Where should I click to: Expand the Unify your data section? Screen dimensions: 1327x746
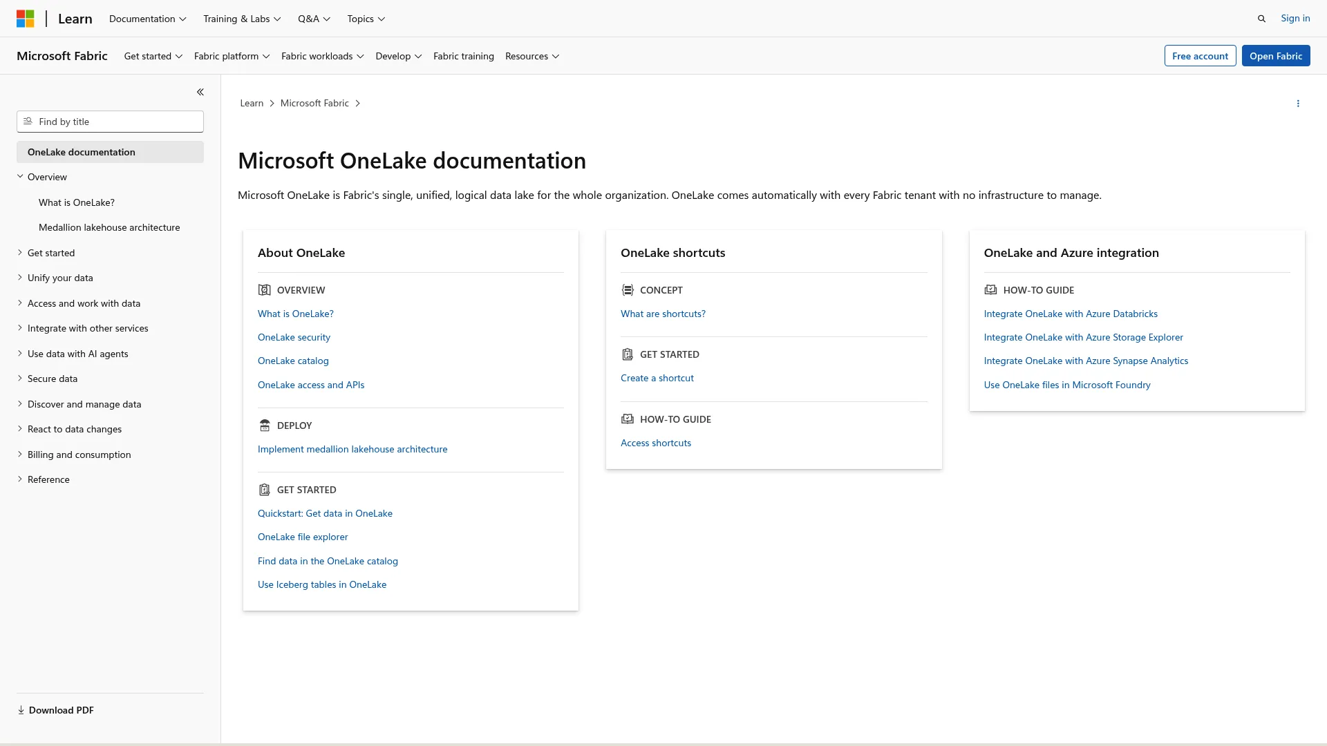(20, 278)
